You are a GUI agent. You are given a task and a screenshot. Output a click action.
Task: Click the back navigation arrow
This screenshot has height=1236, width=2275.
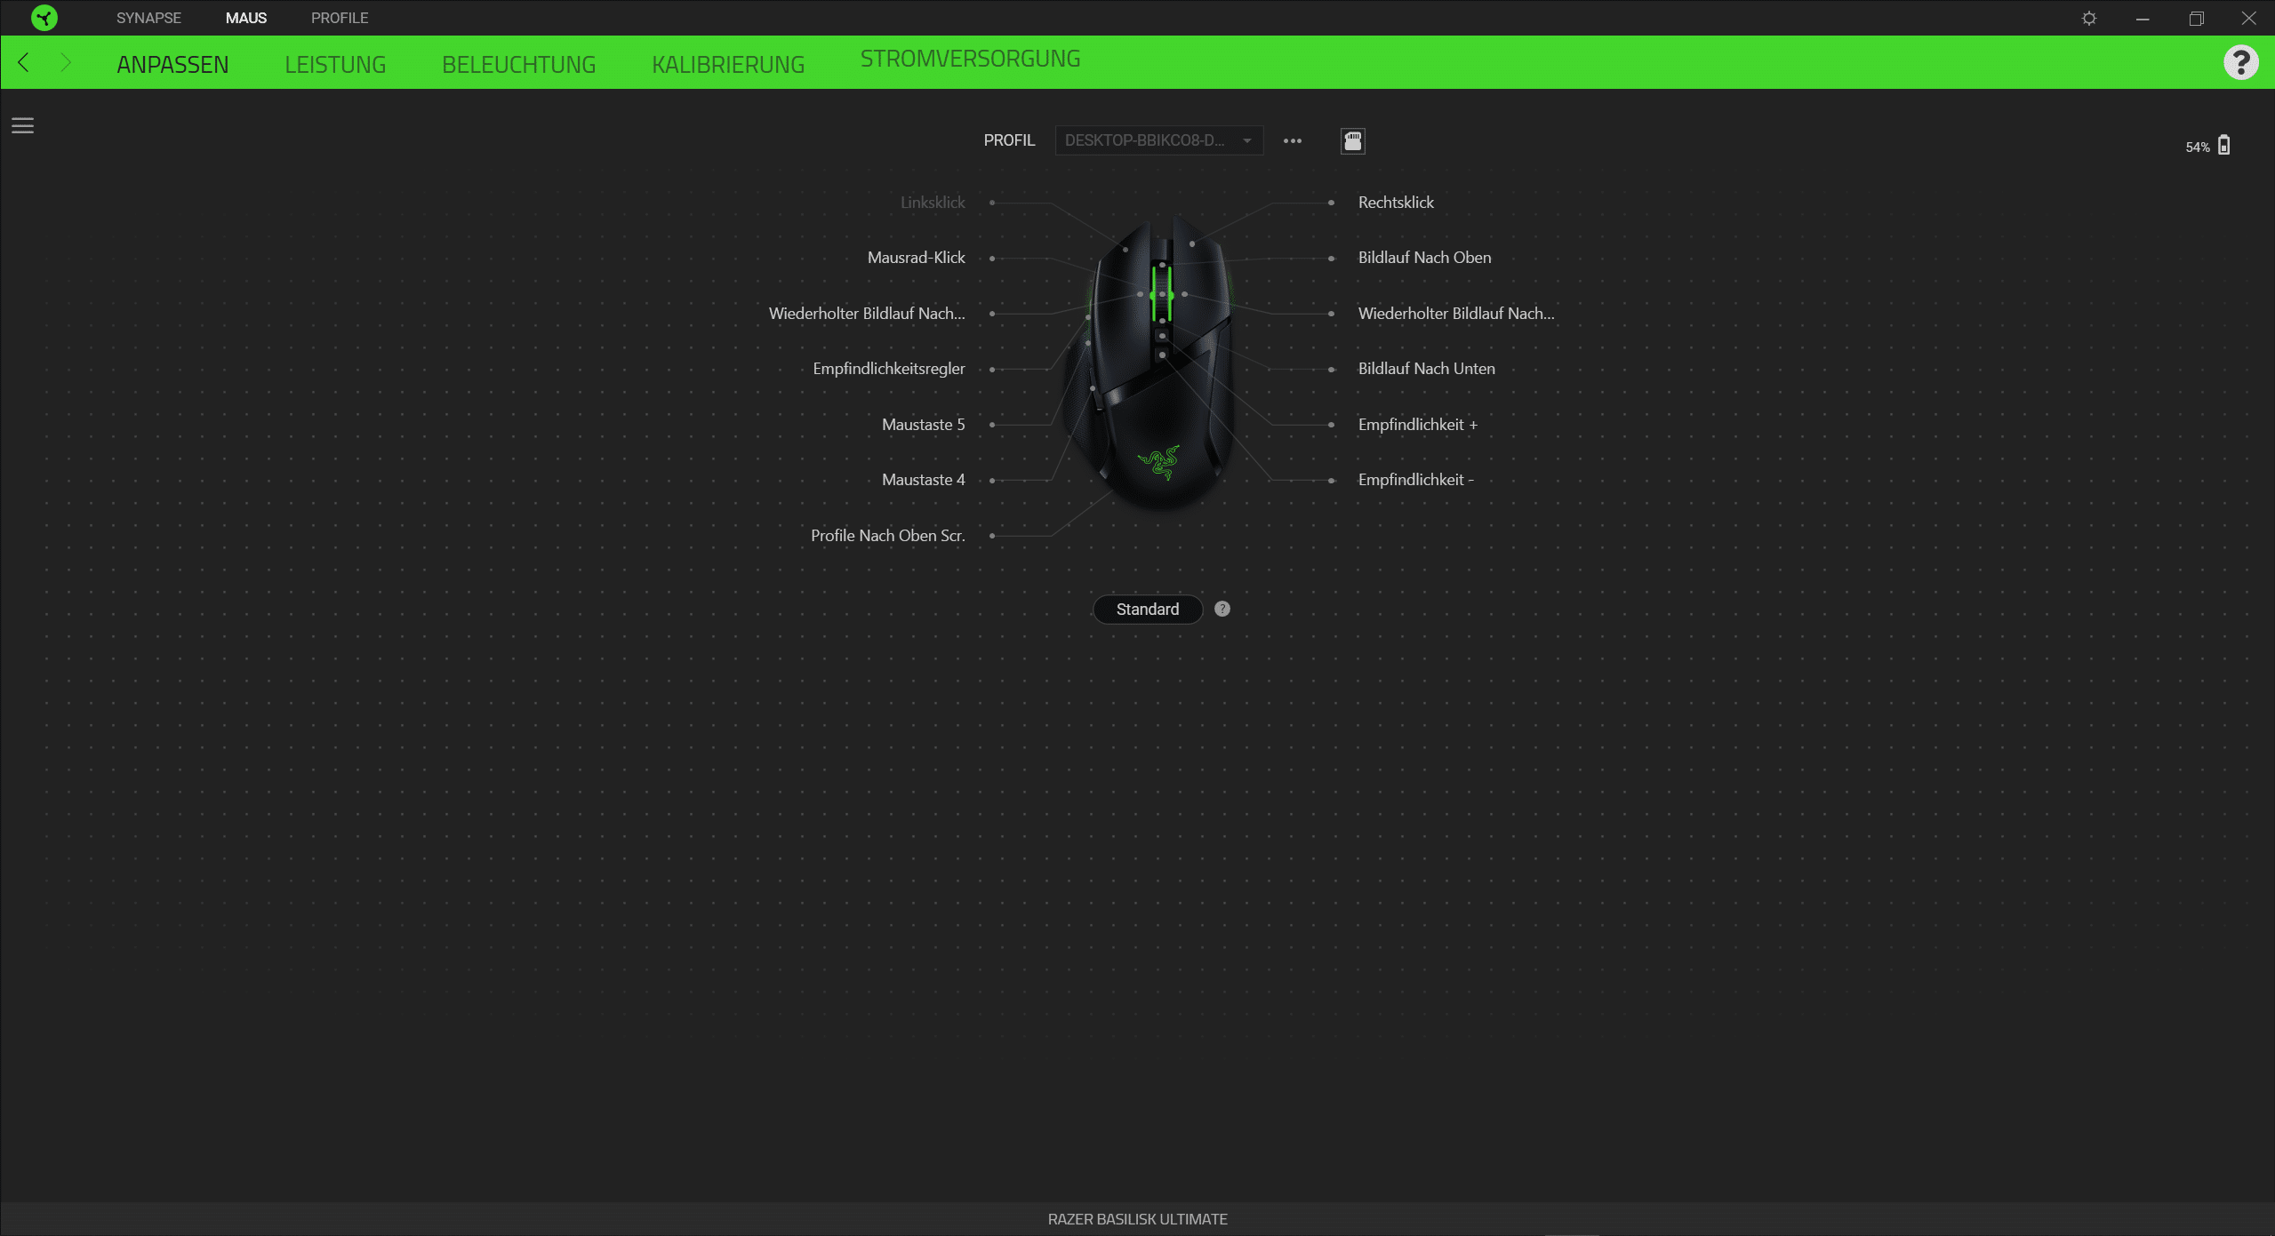pyautogui.click(x=24, y=63)
